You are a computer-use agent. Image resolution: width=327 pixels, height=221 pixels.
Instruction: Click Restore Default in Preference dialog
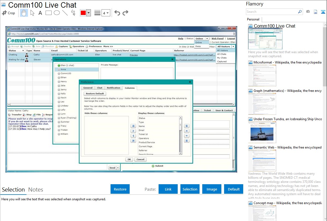(x=95, y=94)
